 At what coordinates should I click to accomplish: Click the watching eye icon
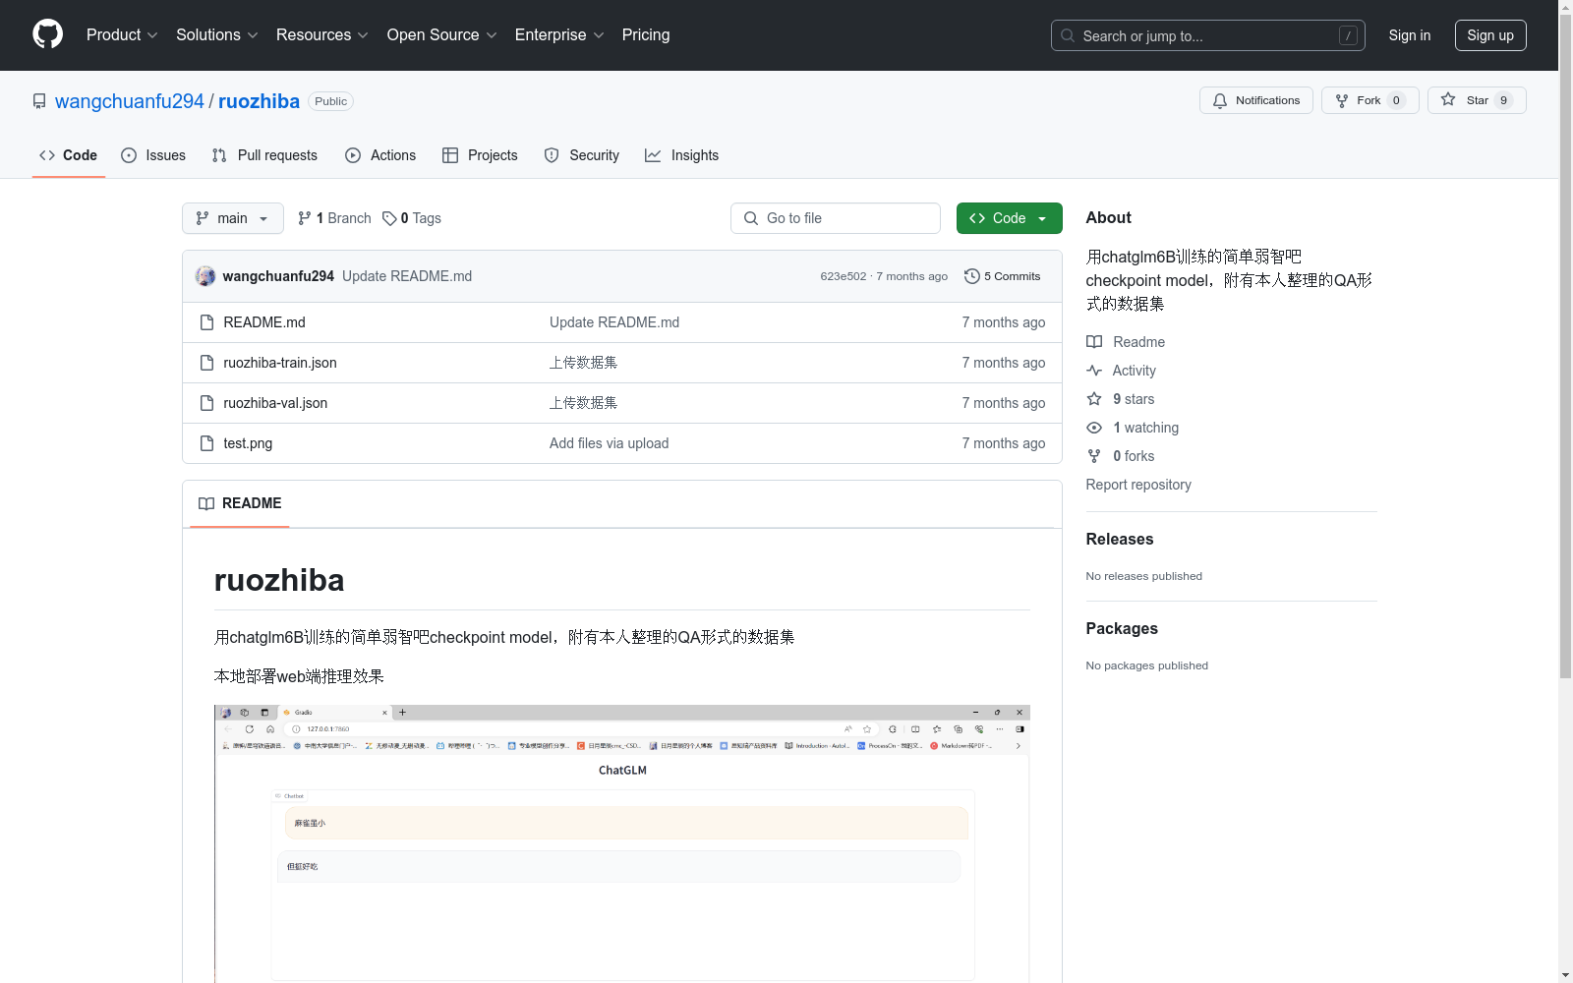(1094, 428)
